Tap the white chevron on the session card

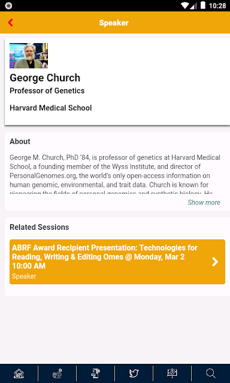[215, 262]
